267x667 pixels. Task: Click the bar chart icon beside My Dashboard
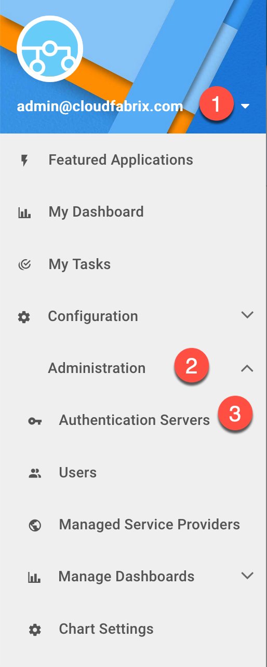[24, 212]
